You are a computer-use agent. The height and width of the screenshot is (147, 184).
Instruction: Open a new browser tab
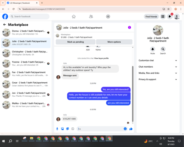click(42, 3)
